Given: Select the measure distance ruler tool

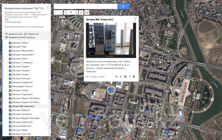Looking at the screenshot, I should point(87,13).
